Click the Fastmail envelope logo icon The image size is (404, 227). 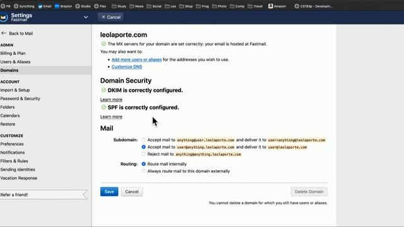click(x=3, y=17)
